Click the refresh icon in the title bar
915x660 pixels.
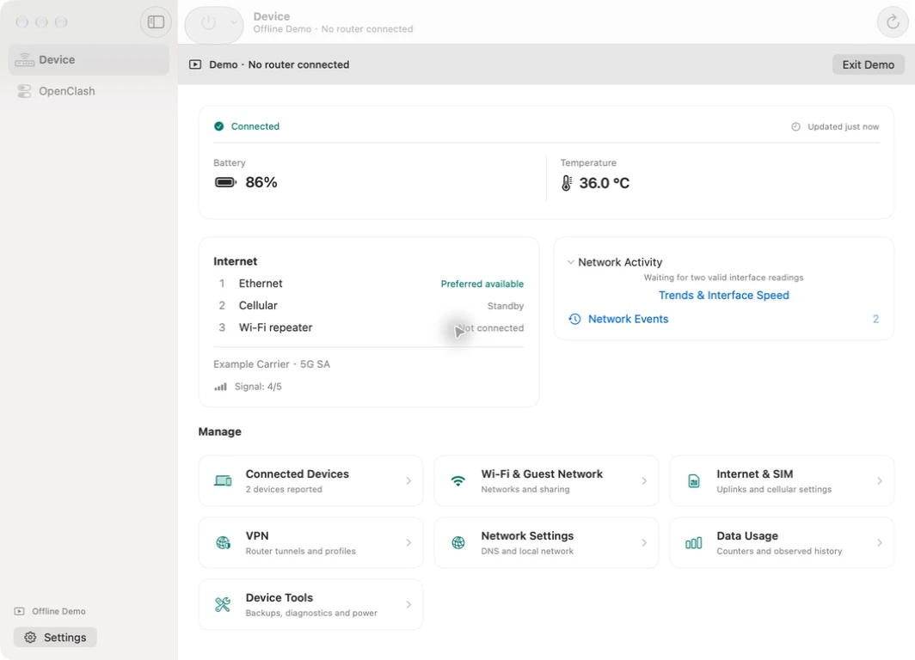[x=893, y=22]
